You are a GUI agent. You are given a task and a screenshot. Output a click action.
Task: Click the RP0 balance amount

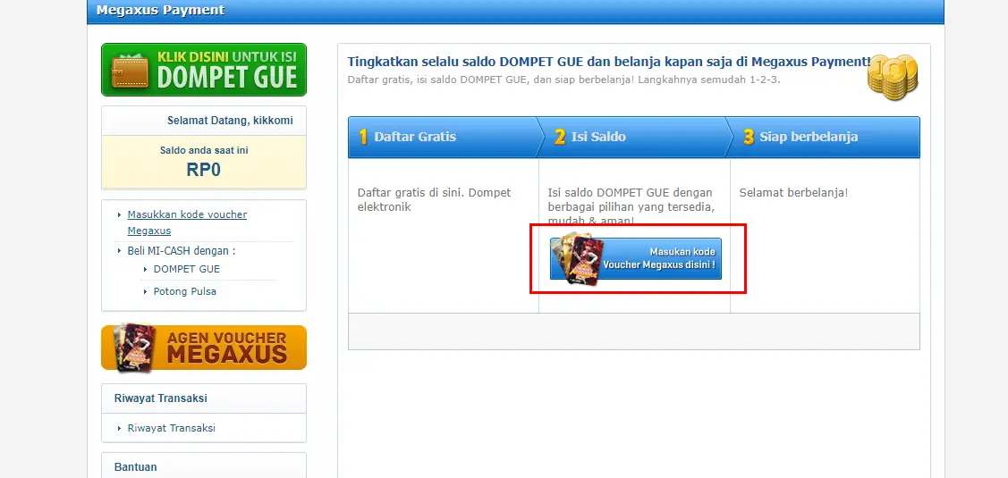[203, 170]
